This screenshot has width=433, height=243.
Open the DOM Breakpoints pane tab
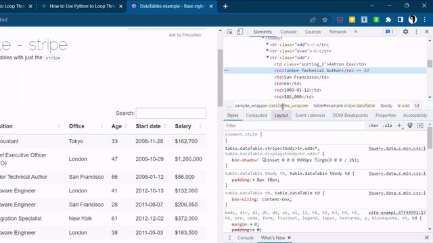tap(350, 115)
